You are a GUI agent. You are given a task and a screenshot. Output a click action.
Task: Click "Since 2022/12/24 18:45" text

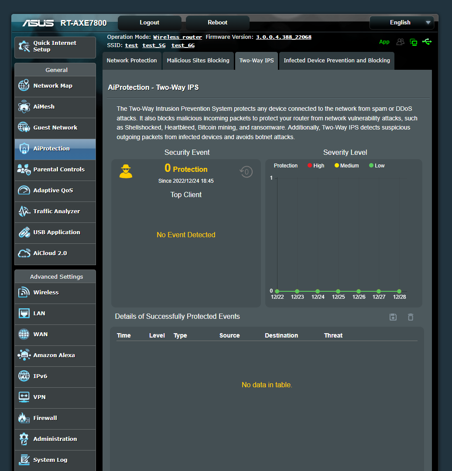coord(186,181)
